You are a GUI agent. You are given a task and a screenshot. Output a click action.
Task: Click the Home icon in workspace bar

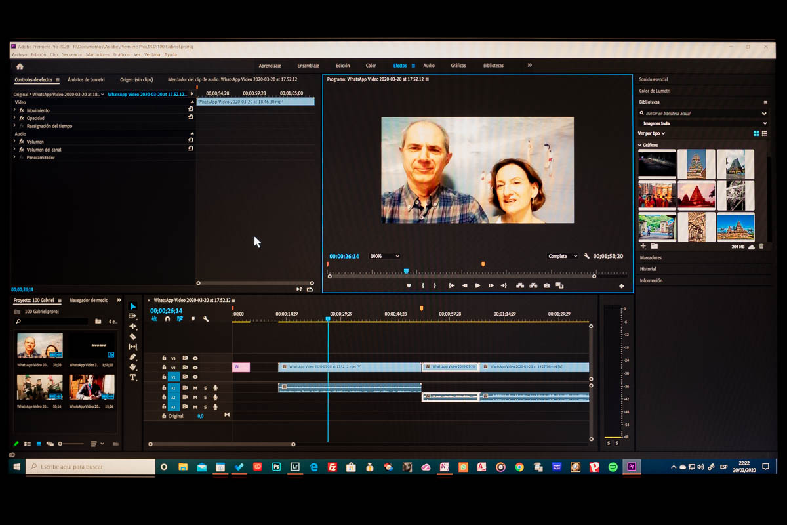coord(20,66)
